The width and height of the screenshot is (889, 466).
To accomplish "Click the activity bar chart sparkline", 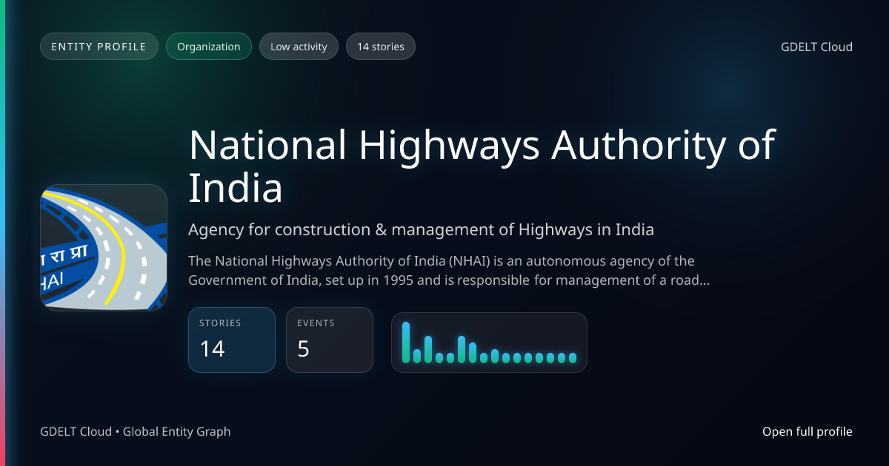I will pos(489,342).
